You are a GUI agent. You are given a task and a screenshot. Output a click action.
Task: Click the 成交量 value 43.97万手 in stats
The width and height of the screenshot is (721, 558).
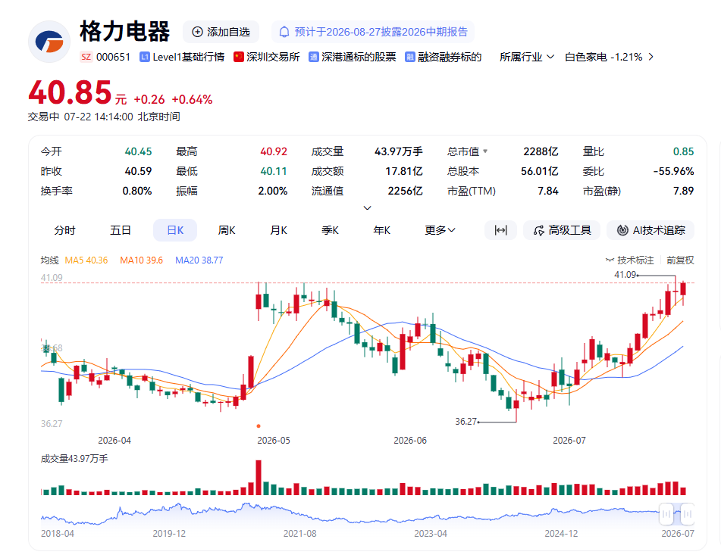point(399,151)
